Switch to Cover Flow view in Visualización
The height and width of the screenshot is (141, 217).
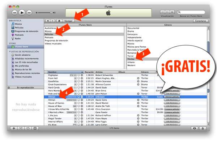coord(172,12)
